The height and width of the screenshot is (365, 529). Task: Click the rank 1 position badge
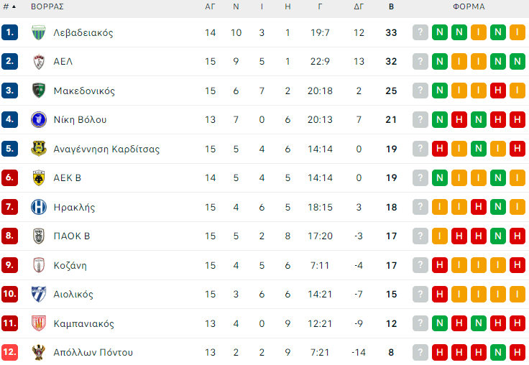pos(10,32)
